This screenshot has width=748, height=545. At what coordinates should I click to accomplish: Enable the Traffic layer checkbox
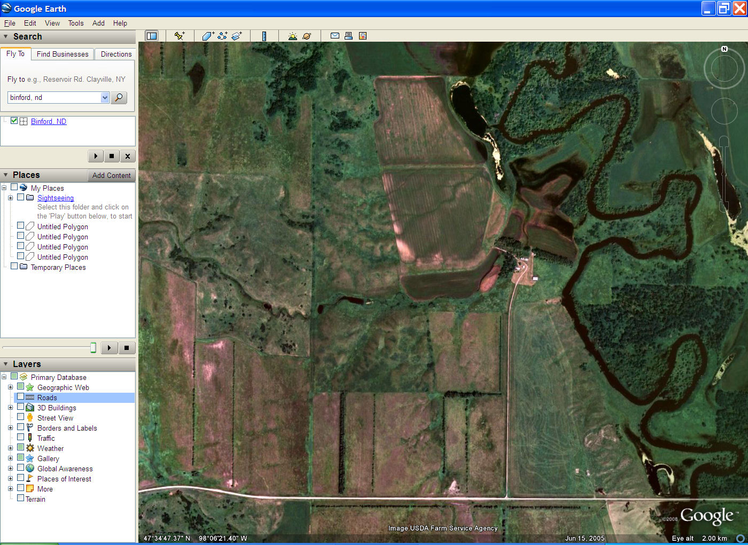pyautogui.click(x=20, y=438)
